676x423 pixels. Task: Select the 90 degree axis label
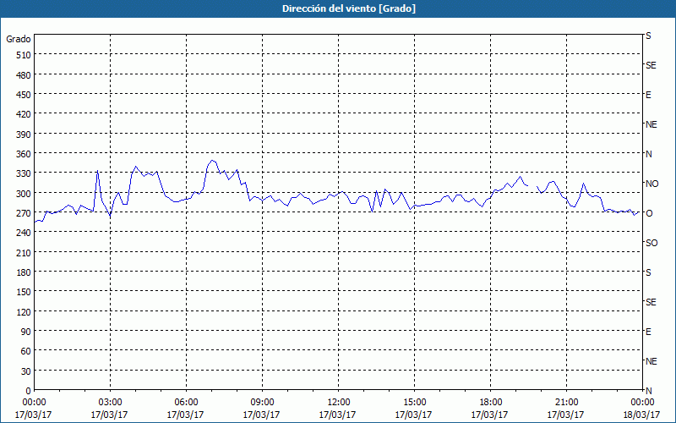point(26,332)
